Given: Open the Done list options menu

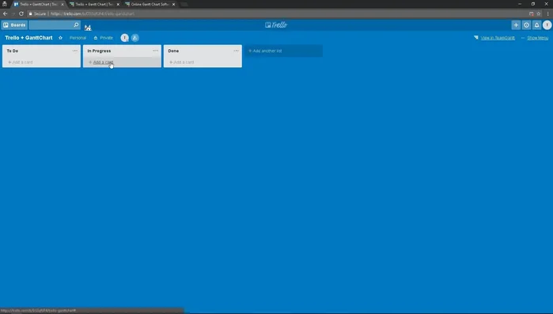Looking at the screenshot, I should [x=236, y=51].
